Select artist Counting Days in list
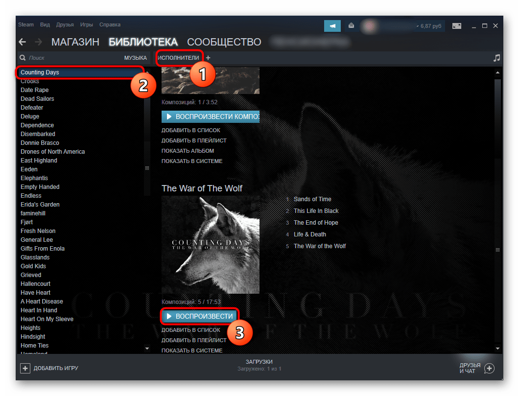Viewport: 519px width, 396px height. [x=81, y=72]
